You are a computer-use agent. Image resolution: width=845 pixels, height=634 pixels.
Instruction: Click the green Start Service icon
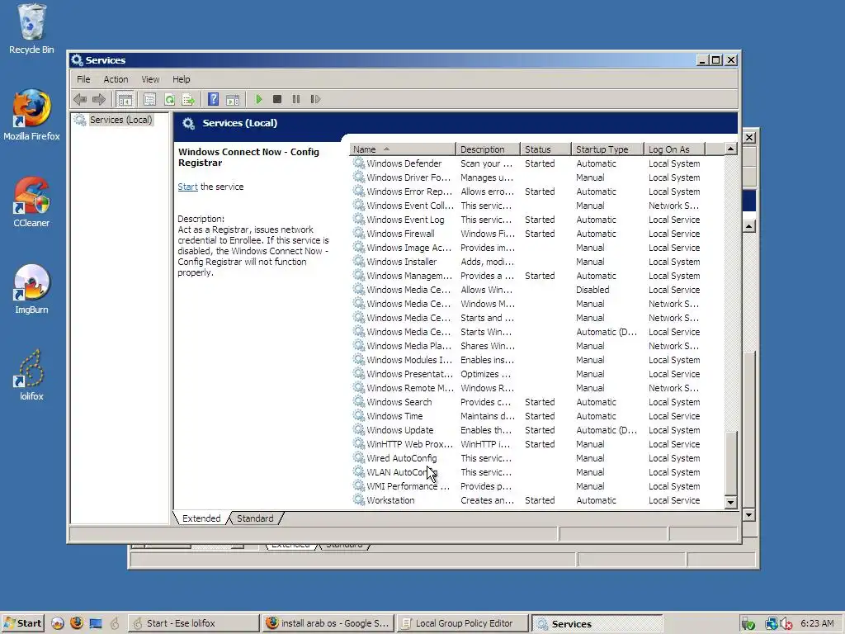[258, 99]
